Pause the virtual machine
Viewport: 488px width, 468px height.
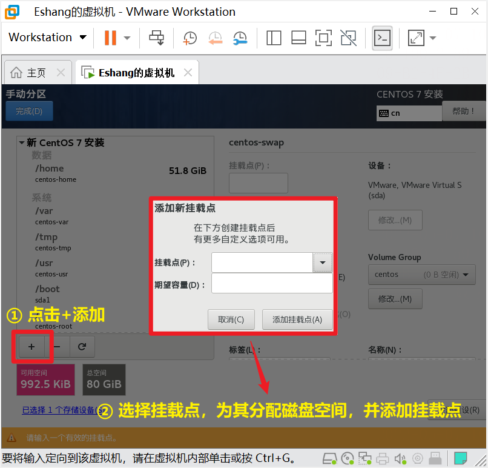[x=110, y=38]
